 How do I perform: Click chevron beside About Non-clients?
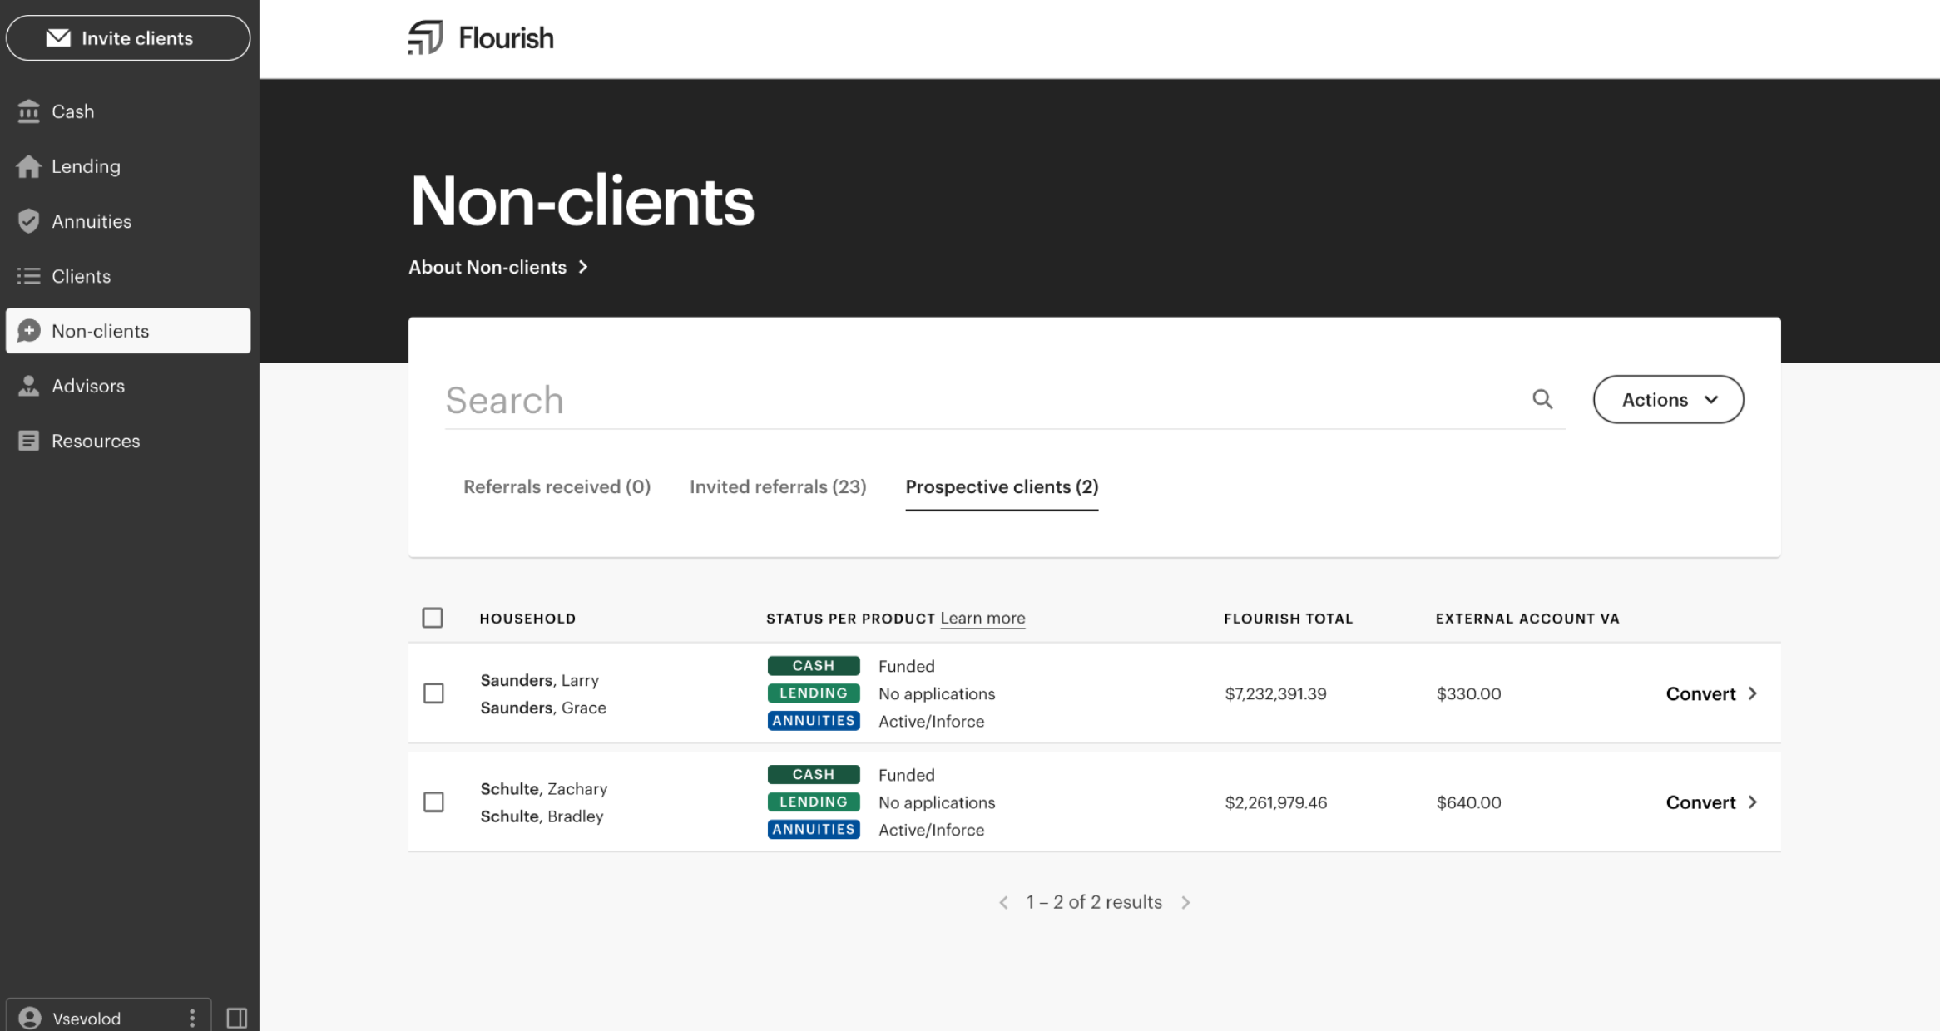583,267
